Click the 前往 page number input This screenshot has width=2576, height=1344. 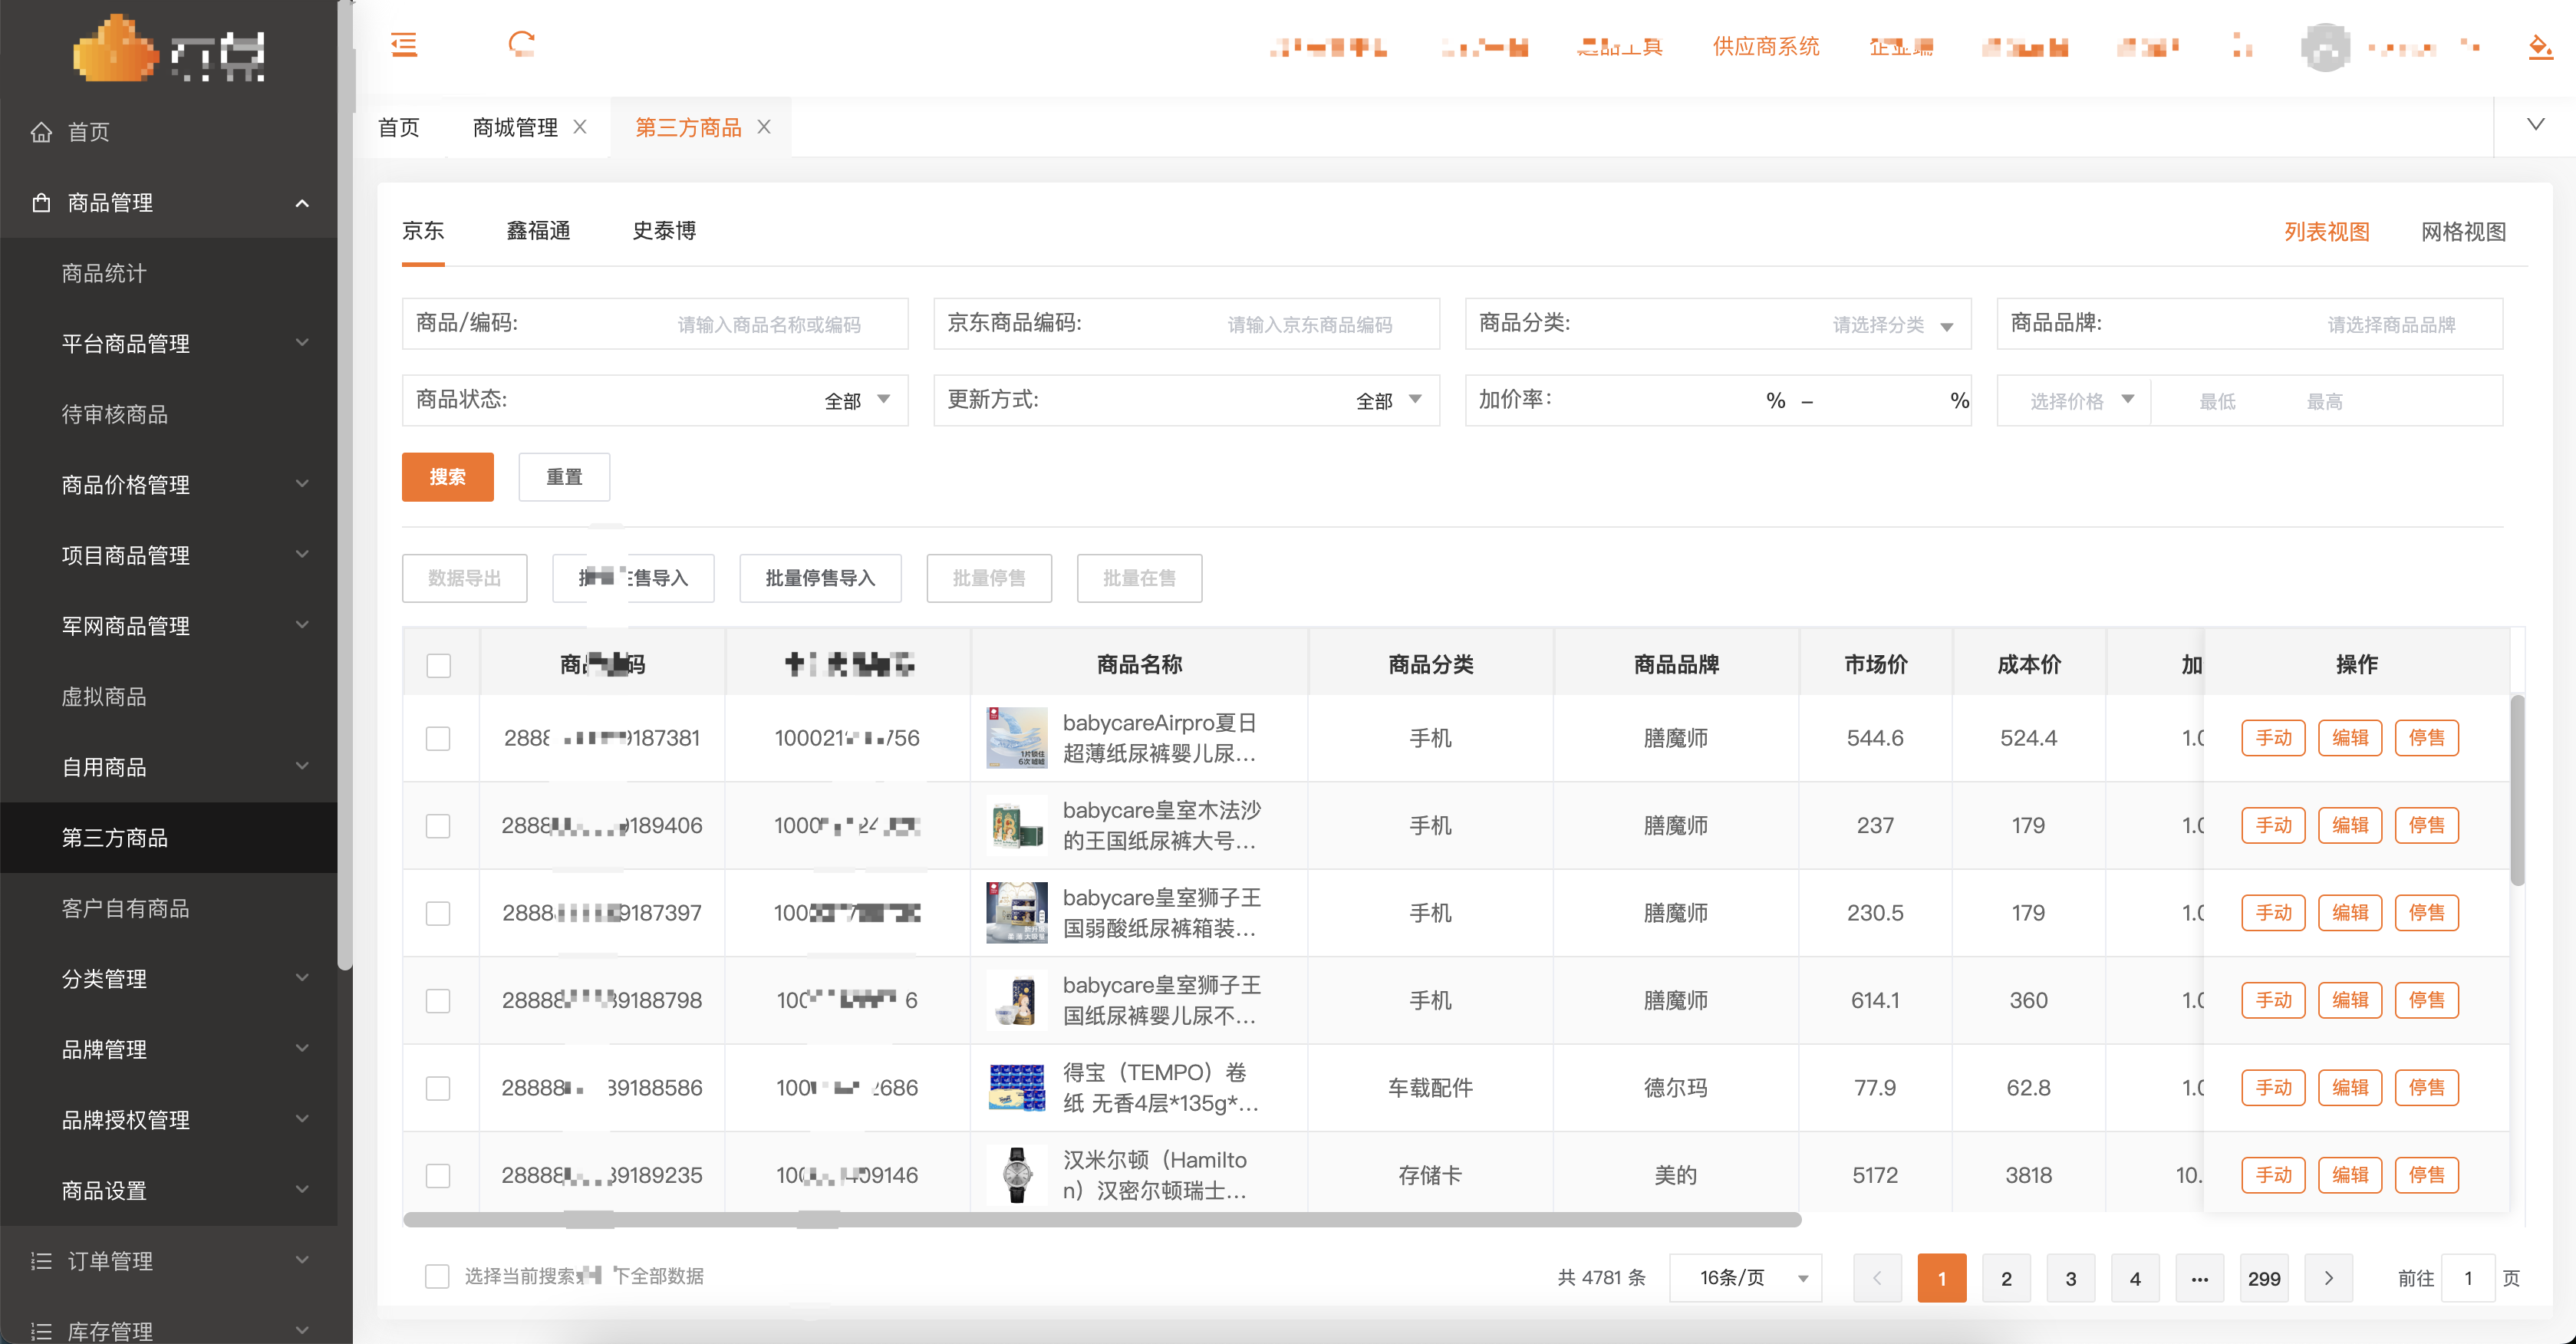point(2468,1278)
